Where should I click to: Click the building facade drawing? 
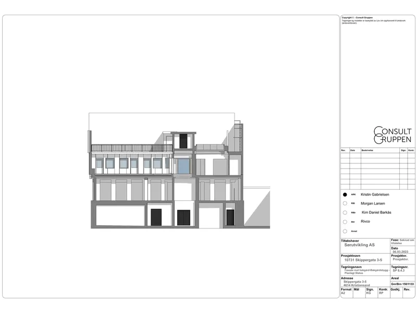tap(179, 171)
